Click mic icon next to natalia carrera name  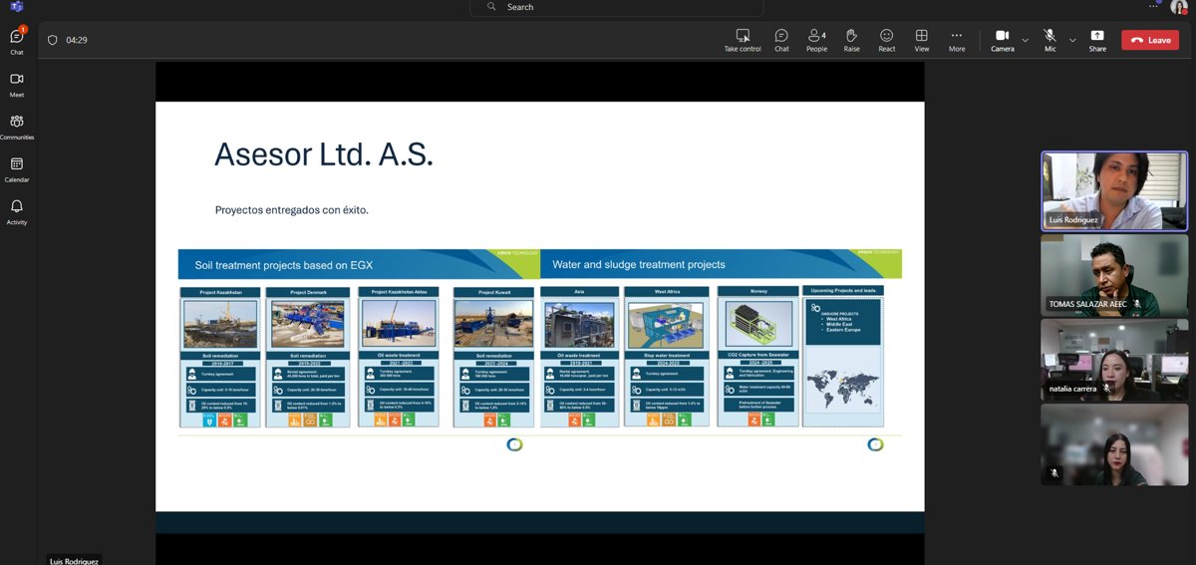(x=1106, y=389)
